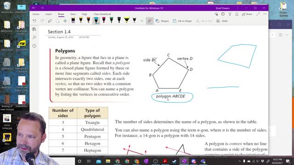The width and height of the screenshot is (294, 165).
Task: Open the Feed sticky-note icon
Action: (223, 14)
